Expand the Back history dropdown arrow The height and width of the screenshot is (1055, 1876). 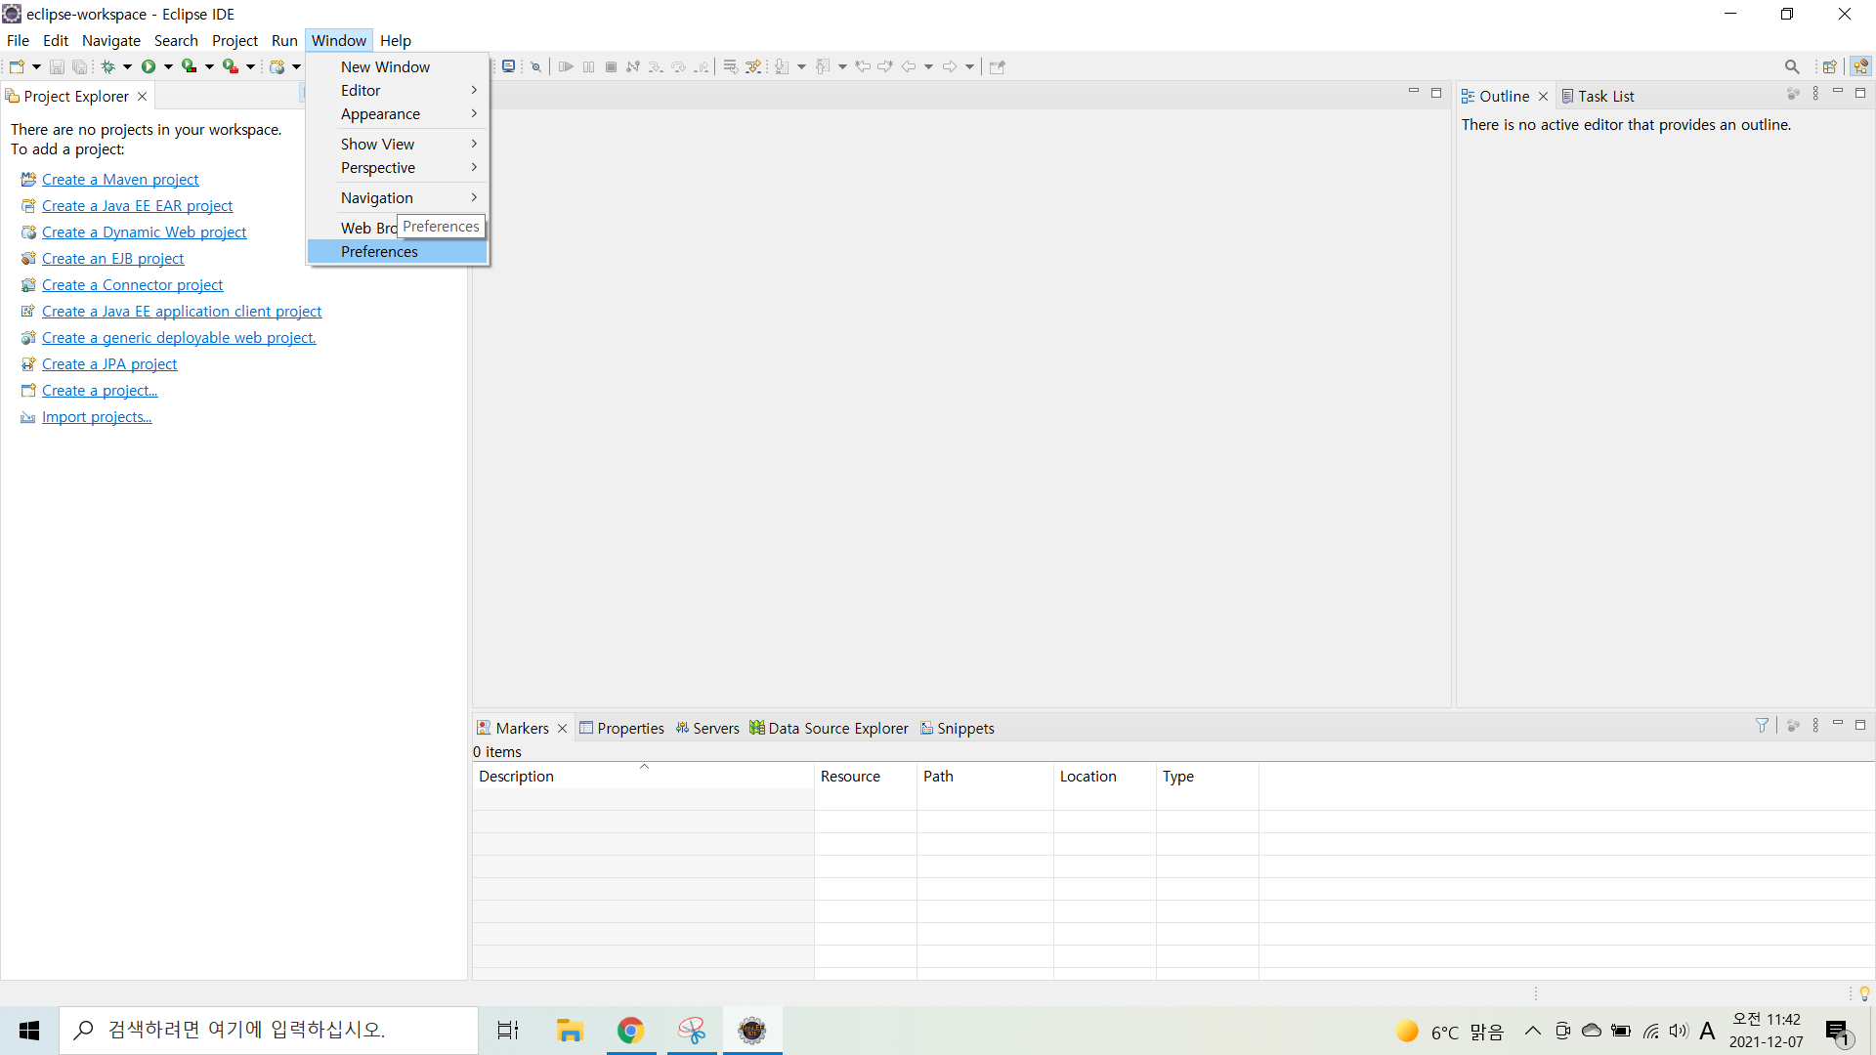tap(928, 66)
